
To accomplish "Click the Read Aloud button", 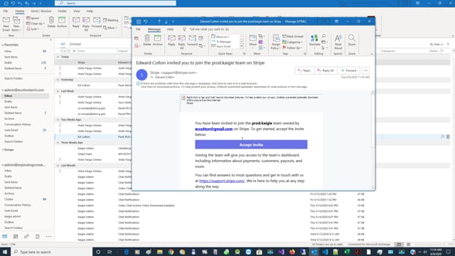I will coord(338,42).
